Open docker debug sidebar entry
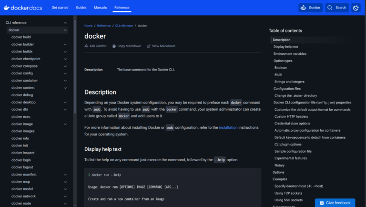This screenshot has height=207, width=366. click(22, 95)
